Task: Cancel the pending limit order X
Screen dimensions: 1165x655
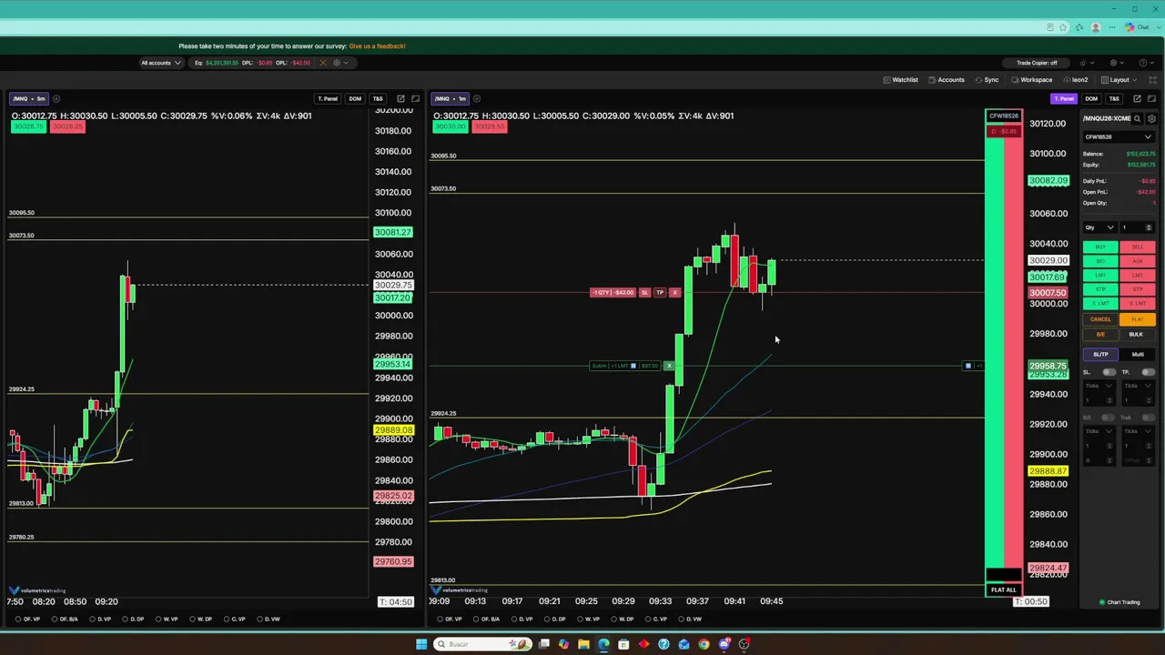Action: coord(669,366)
